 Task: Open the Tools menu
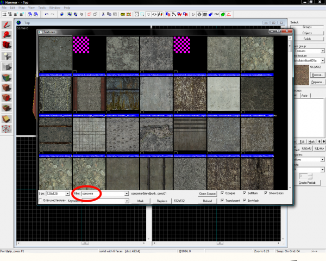click(42, 8)
